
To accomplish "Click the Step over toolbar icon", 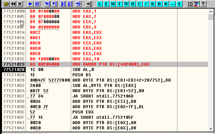I will (54, 4).
